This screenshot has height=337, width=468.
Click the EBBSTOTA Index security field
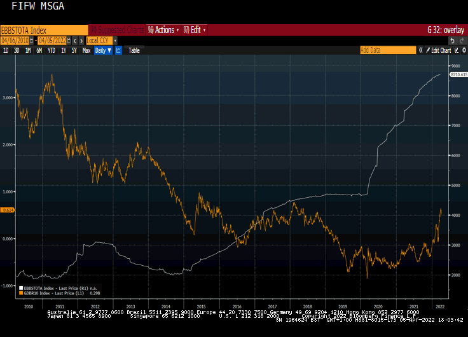(44, 30)
